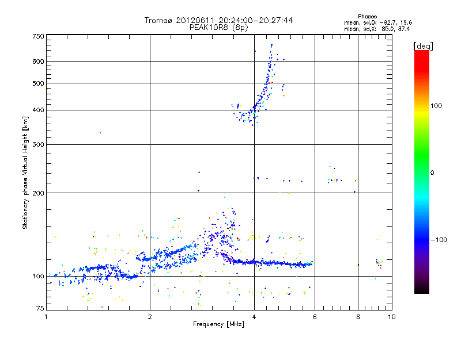The width and height of the screenshot is (461, 345).
Task: Select the 'mean, sd,X: 85.0, 37.4' line
Action: point(377,29)
